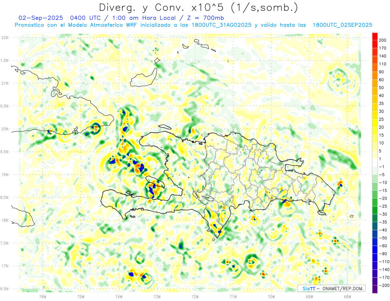The height and width of the screenshot is (301, 390).
Task: Click the '19N' latitude label
Action: click(x=5, y=175)
